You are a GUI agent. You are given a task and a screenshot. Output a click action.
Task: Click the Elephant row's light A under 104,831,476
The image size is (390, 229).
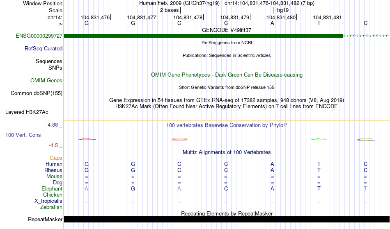[x=86, y=189]
